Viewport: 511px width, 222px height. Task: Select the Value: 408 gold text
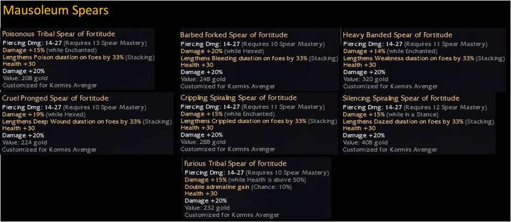[362, 142]
